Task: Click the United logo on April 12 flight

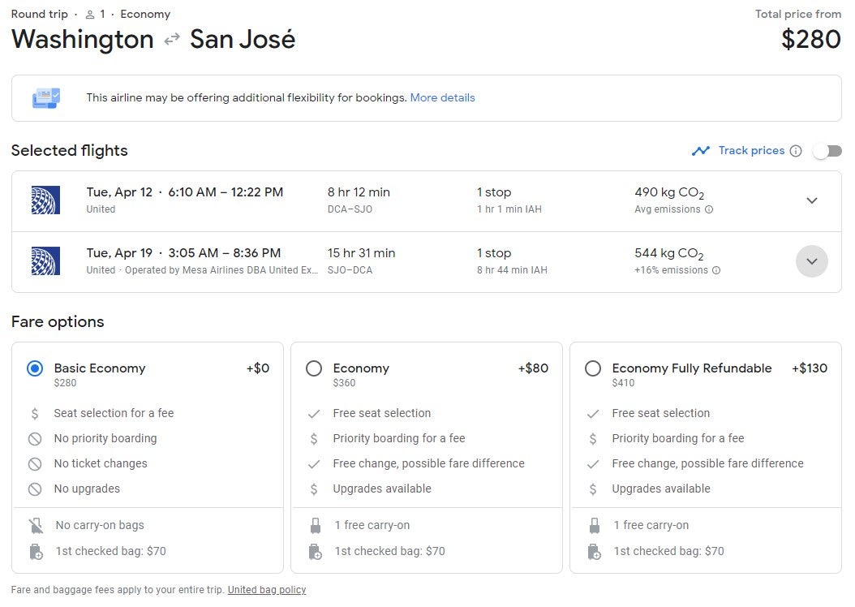Action: pyautogui.click(x=45, y=200)
